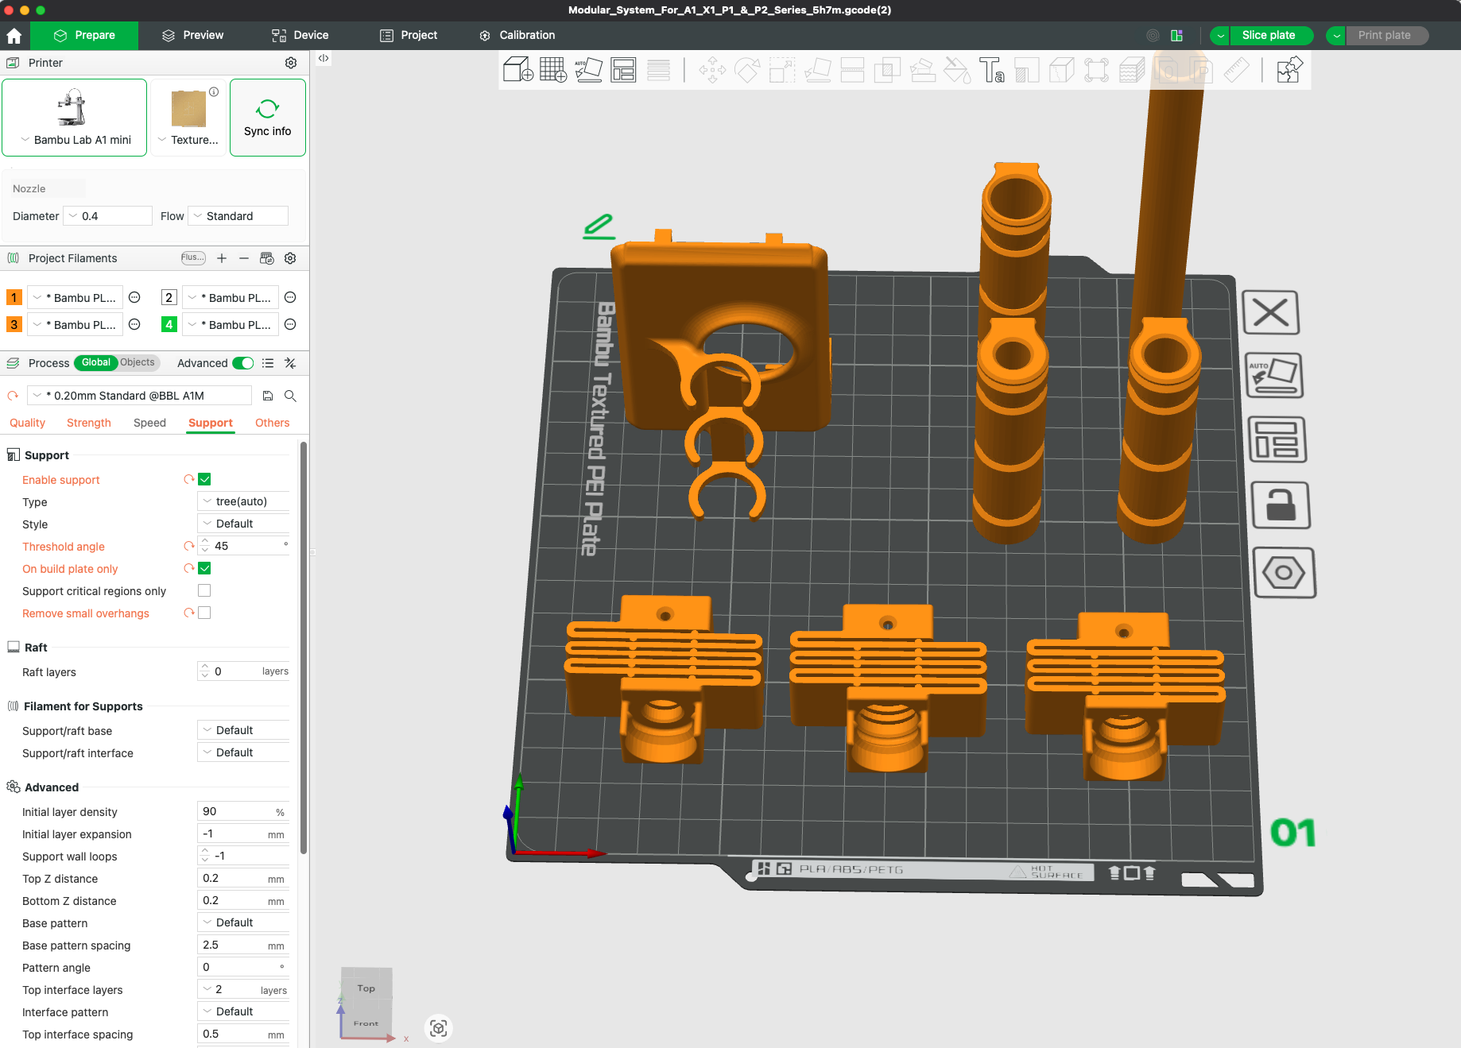Switch to Quality settings tab
The image size is (1461, 1048).
pos(28,423)
